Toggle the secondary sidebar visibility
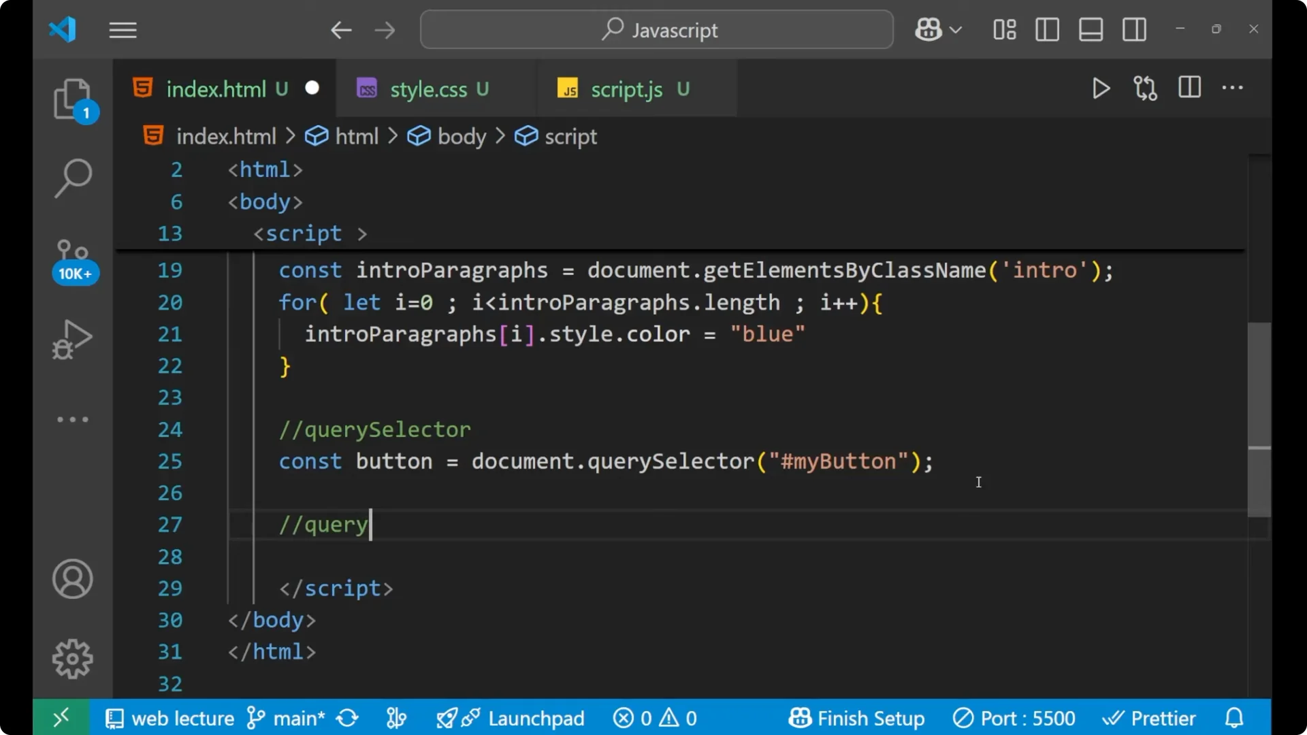Screen dimensions: 1307x735 click(1134, 29)
